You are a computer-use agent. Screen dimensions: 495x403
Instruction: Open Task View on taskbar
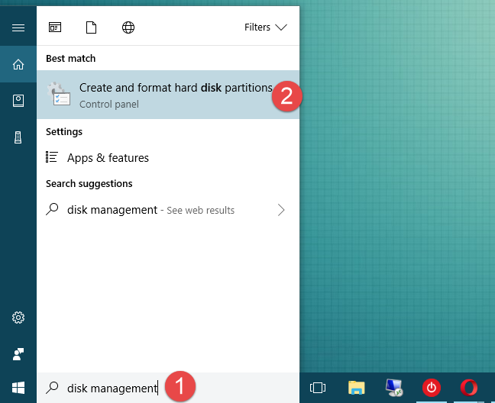(x=318, y=388)
